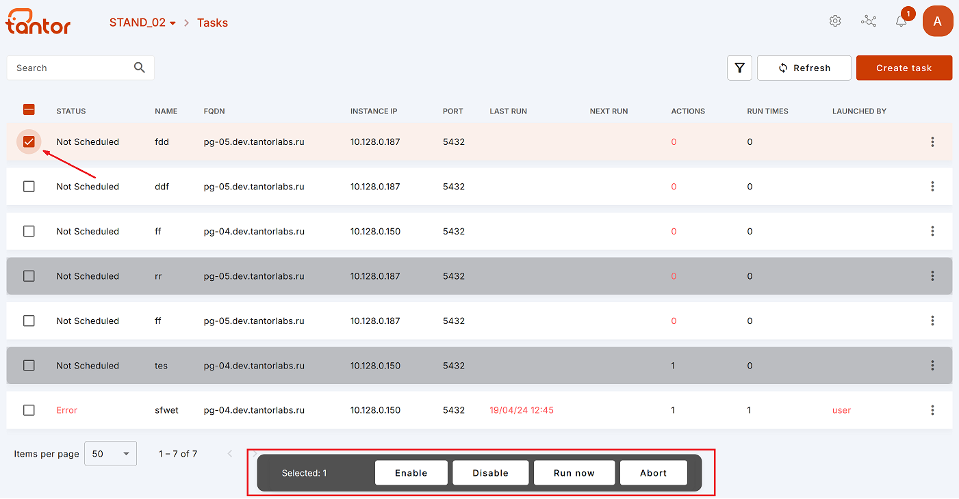Open the cluster topology icon

[869, 21]
